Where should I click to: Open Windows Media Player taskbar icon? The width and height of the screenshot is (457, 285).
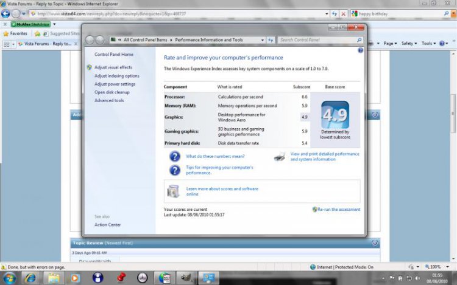[75, 278]
